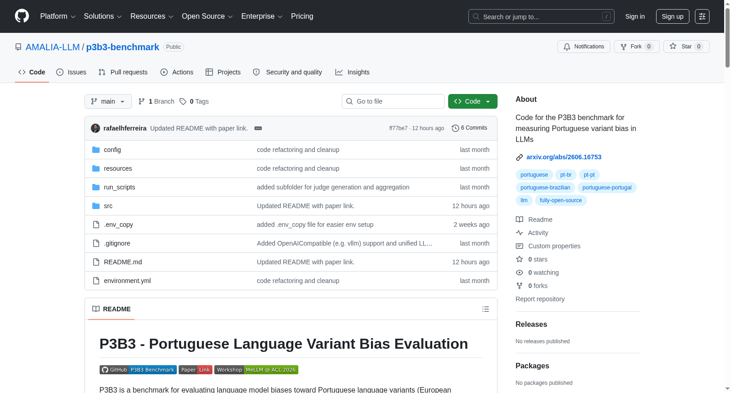The image size is (731, 393).
Task: Expand the Enterprise menu
Action: [x=262, y=16]
